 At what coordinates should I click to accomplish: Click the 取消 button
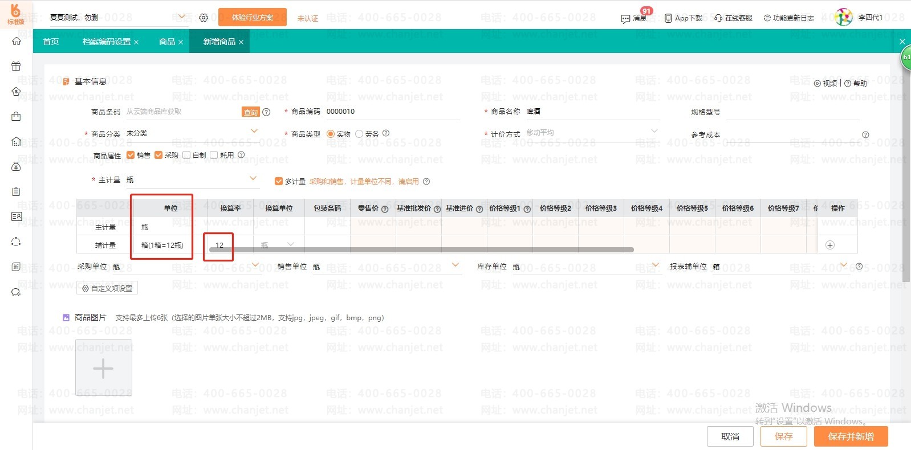coord(730,436)
